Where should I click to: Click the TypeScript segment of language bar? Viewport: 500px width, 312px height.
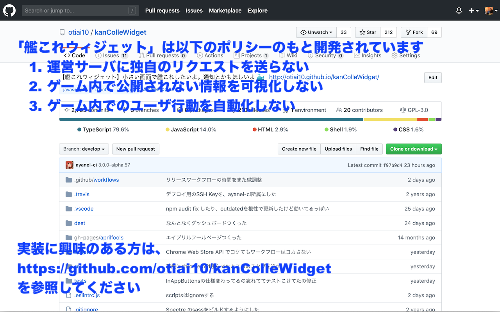pyautogui.click(x=211, y=119)
